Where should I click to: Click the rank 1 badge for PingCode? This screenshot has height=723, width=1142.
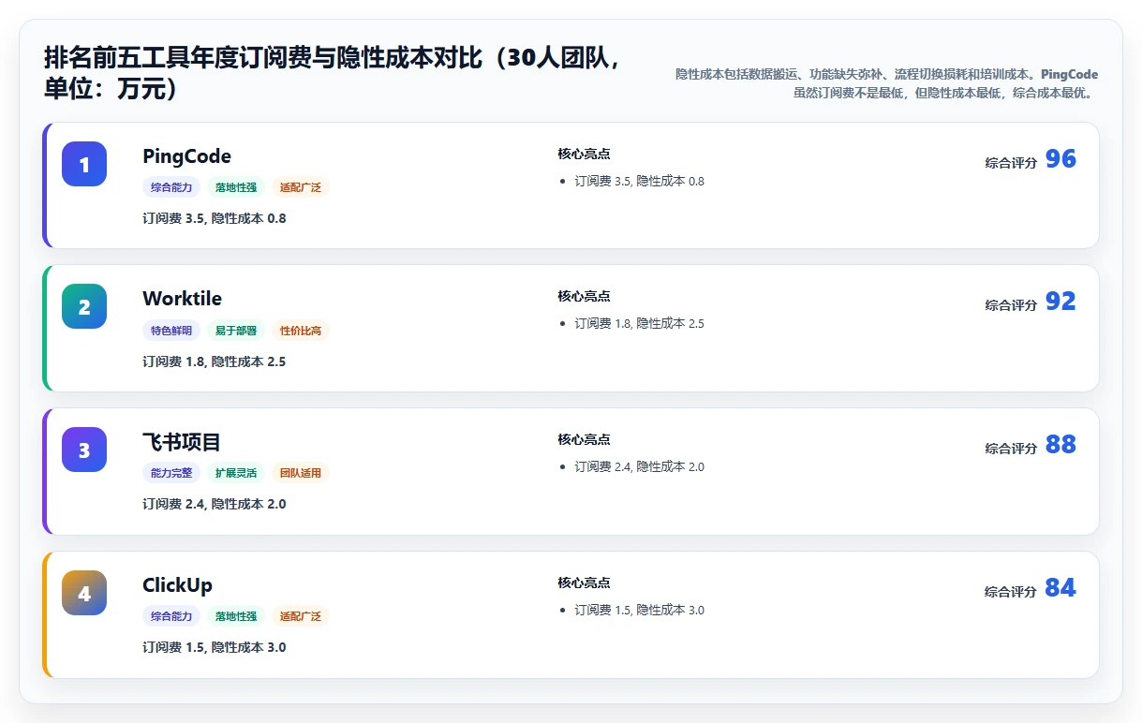(x=84, y=164)
